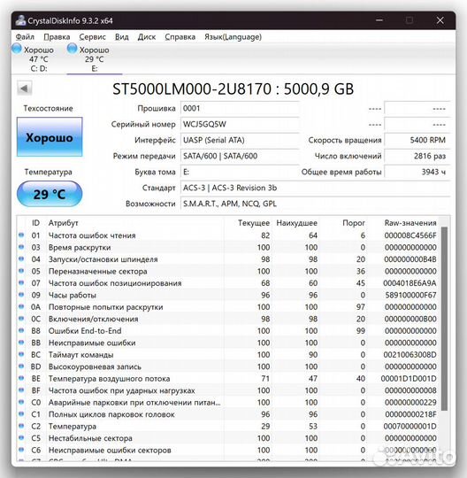This screenshot has height=478, width=467.
Task: Click status dot for Высокоуровневая запись
Action: click(21, 366)
